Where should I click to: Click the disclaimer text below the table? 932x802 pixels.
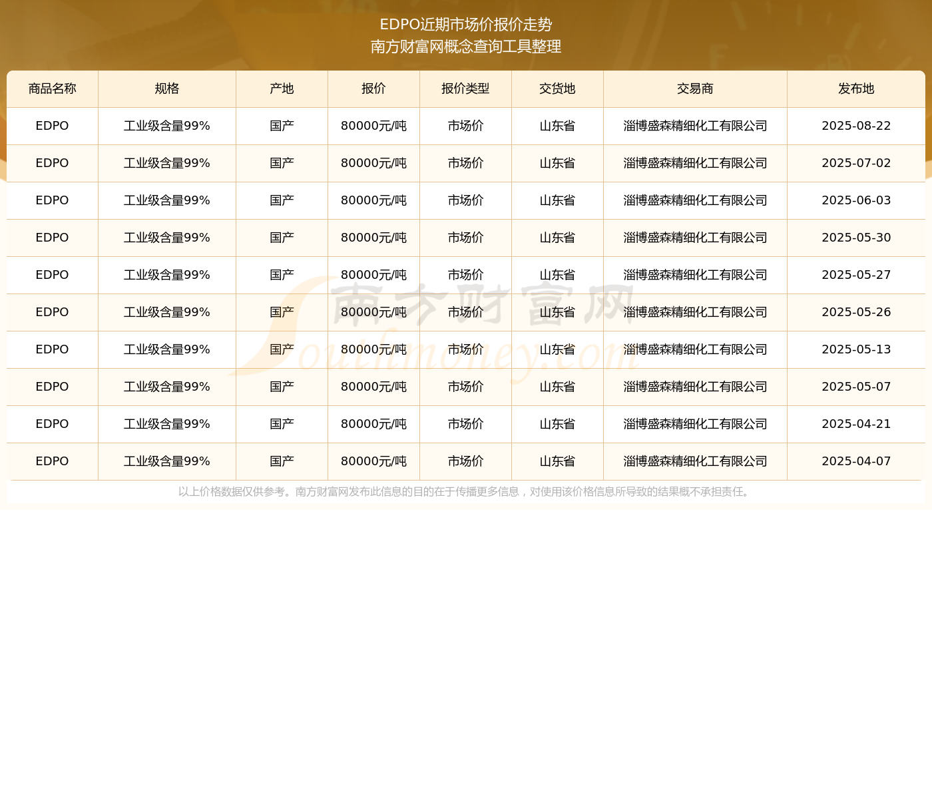(466, 492)
